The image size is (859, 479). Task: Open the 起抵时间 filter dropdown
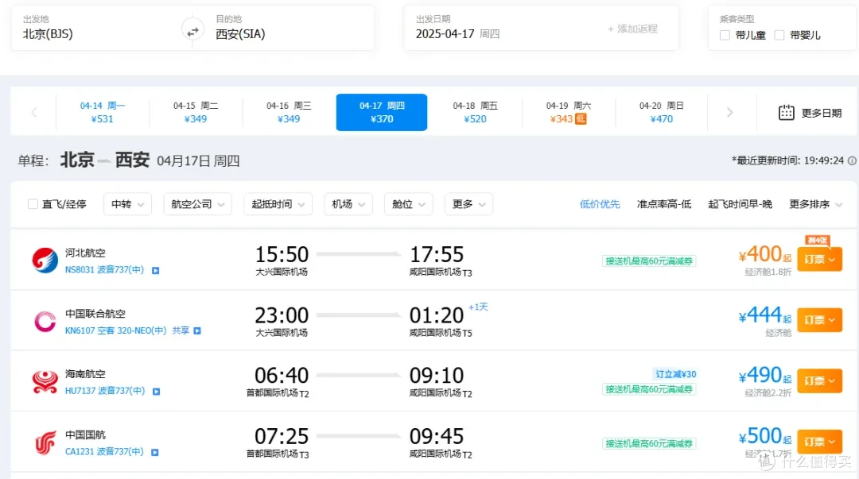(278, 204)
